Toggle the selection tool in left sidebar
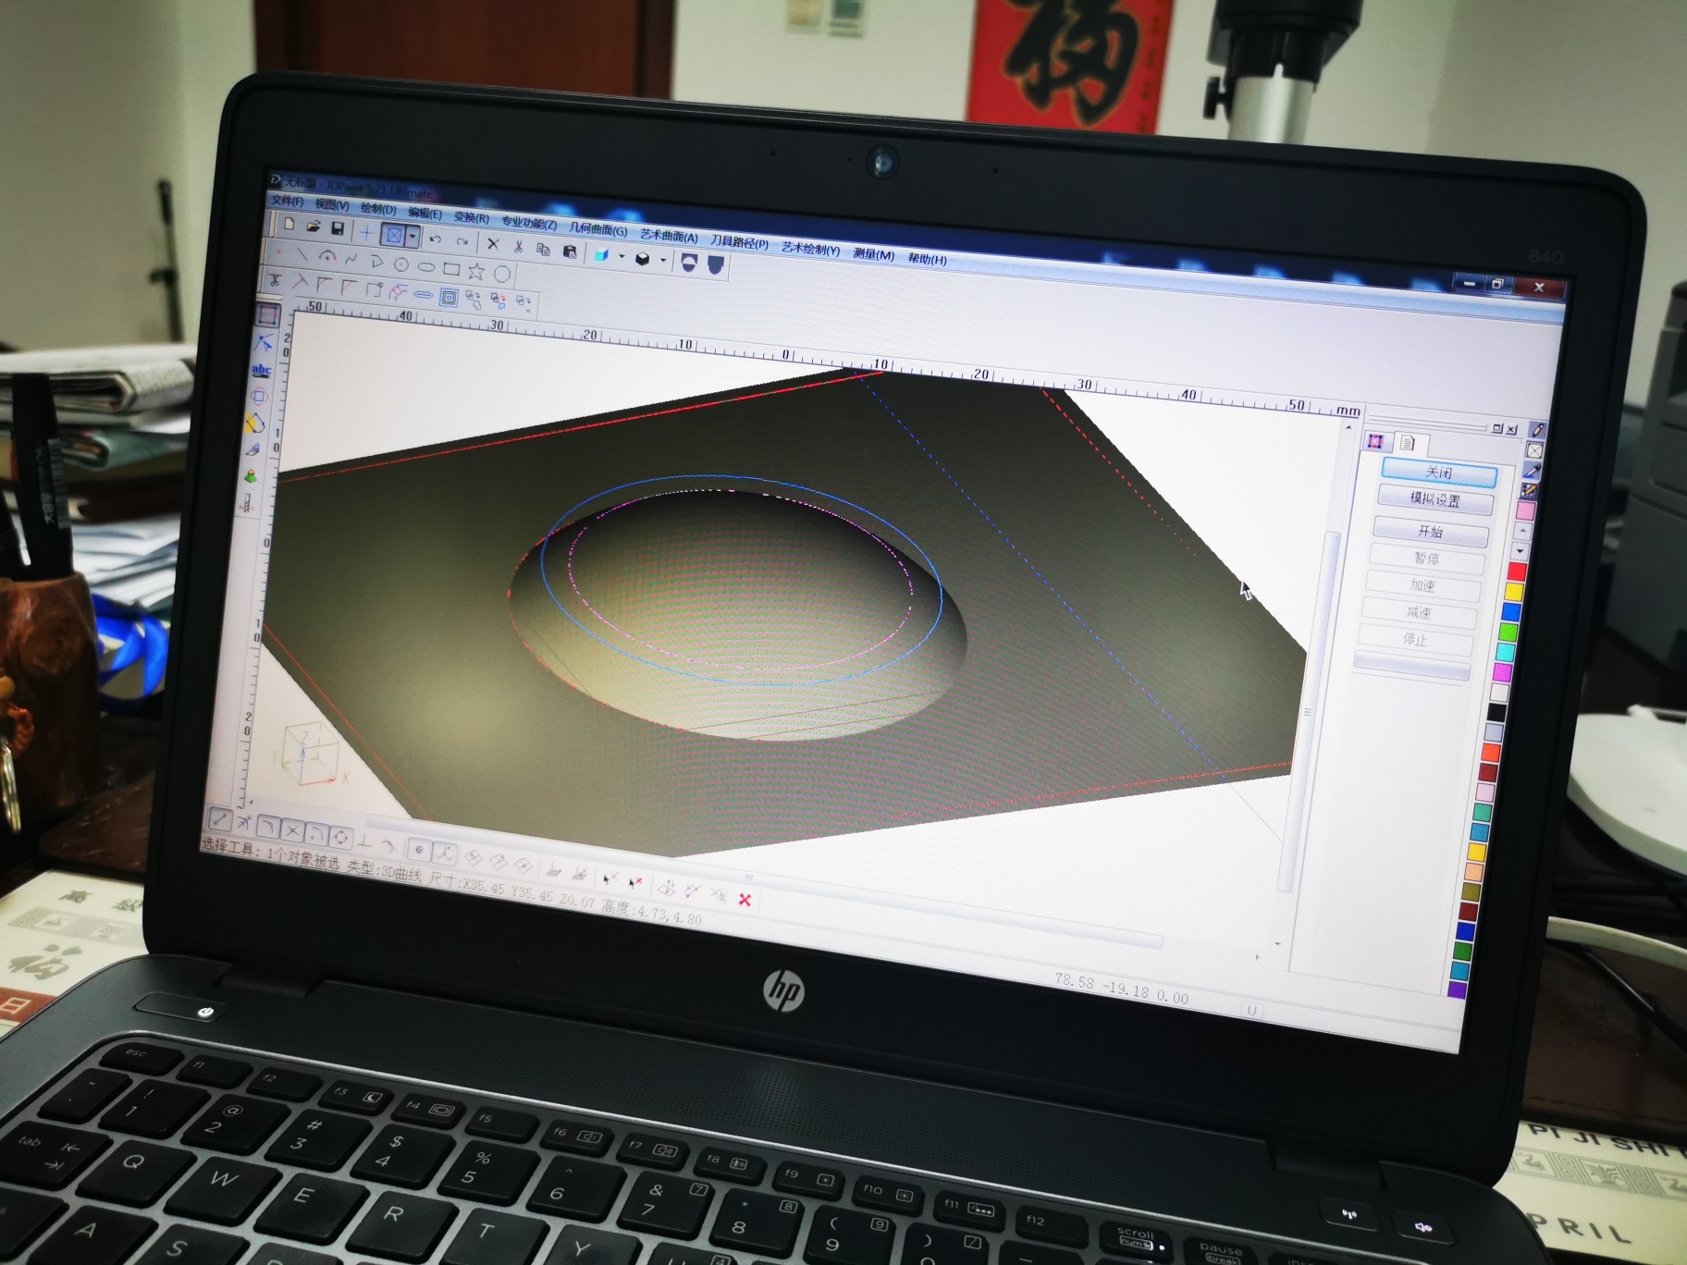 coord(268,315)
